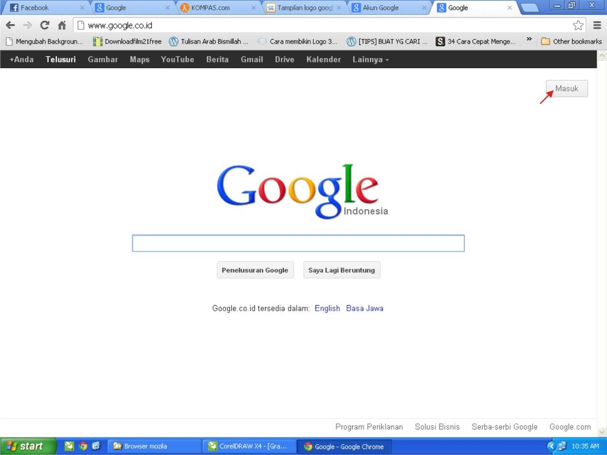Expand the Lainnya dropdown menu
Viewport: 607px width, 455px height.
pos(370,59)
